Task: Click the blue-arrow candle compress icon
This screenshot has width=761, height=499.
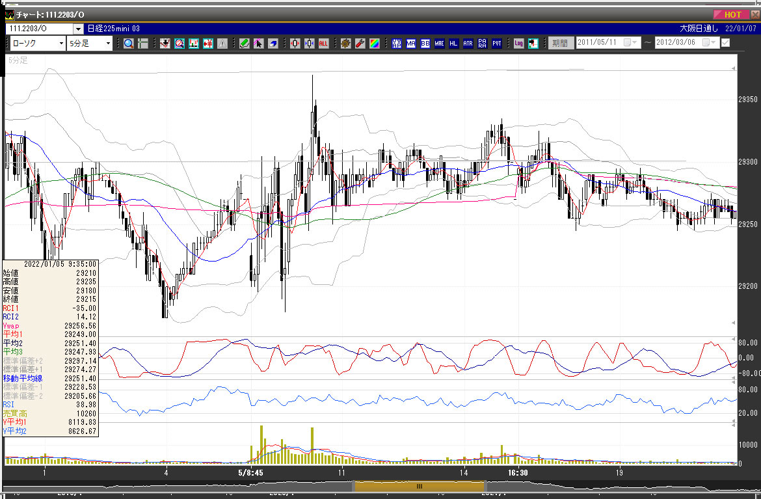Action: pyautogui.click(x=309, y=44)
